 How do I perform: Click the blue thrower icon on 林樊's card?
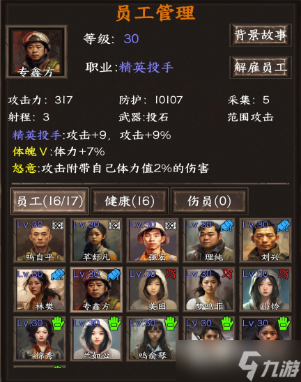coord(58,275)
